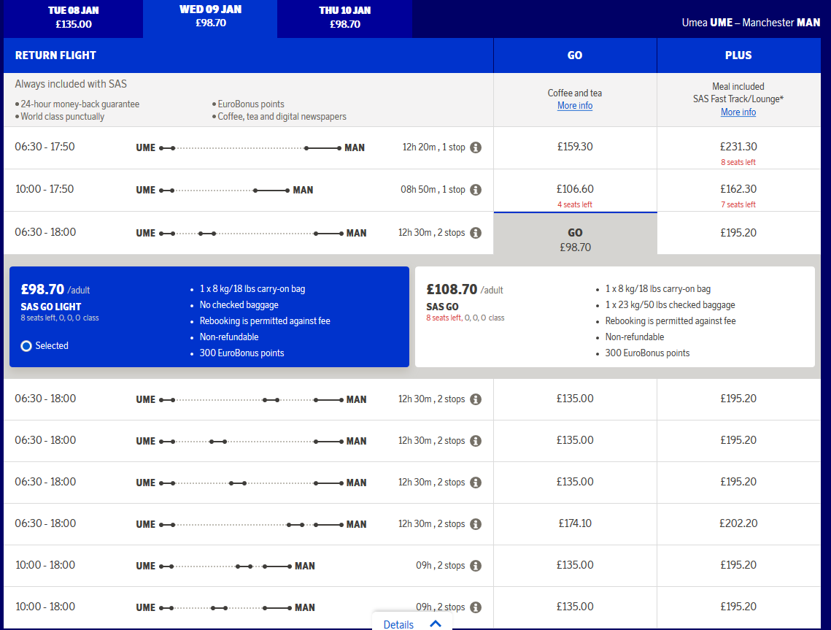The image size is (831, 630).
Task: Switch to the THU 10 JAN date tab
Action: pyautogui.click(x=345, y=18)
